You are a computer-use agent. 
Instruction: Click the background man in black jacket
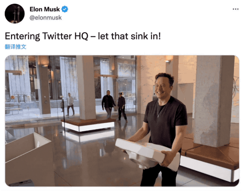(x=109, y=104)
